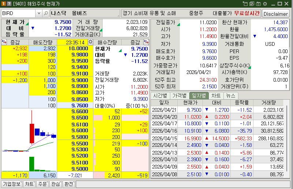Click the BIRD symbol input field

pos(18,13)
